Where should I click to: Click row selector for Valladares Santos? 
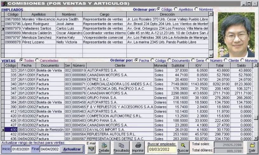(3, 28)
